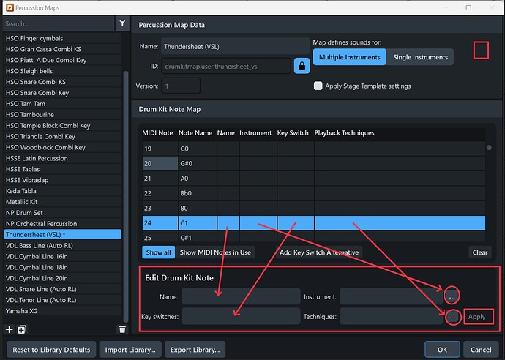The image size is (505, 360).
Task: Select HSO Woodblock Combi Key
Action: pos(63,148)
